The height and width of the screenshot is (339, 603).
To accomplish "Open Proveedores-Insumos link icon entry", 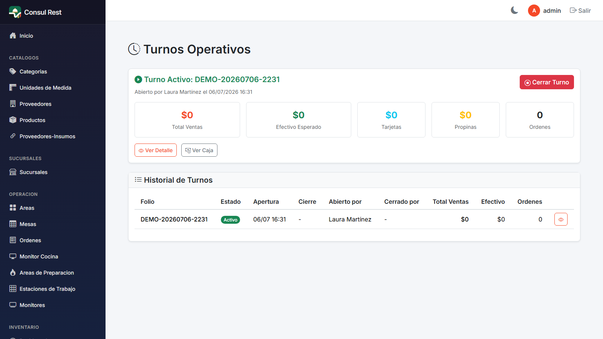I will (13, 136).
